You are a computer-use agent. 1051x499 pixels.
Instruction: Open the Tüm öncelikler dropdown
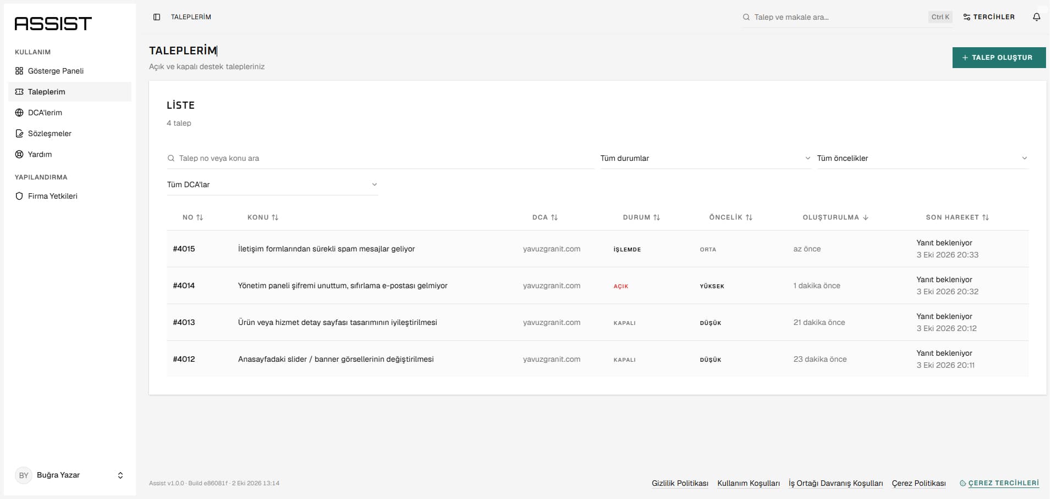[922, 158]
